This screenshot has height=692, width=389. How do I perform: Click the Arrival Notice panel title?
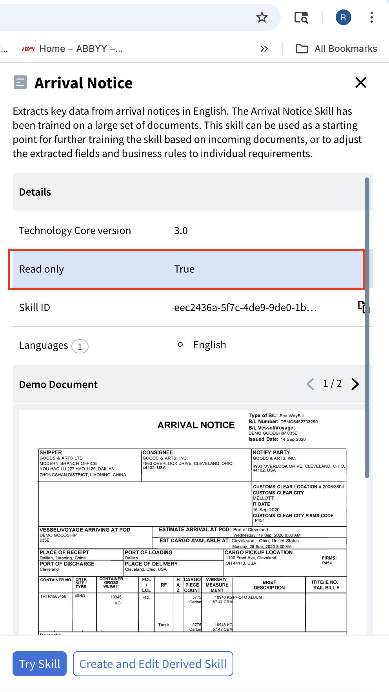[84, 83]
